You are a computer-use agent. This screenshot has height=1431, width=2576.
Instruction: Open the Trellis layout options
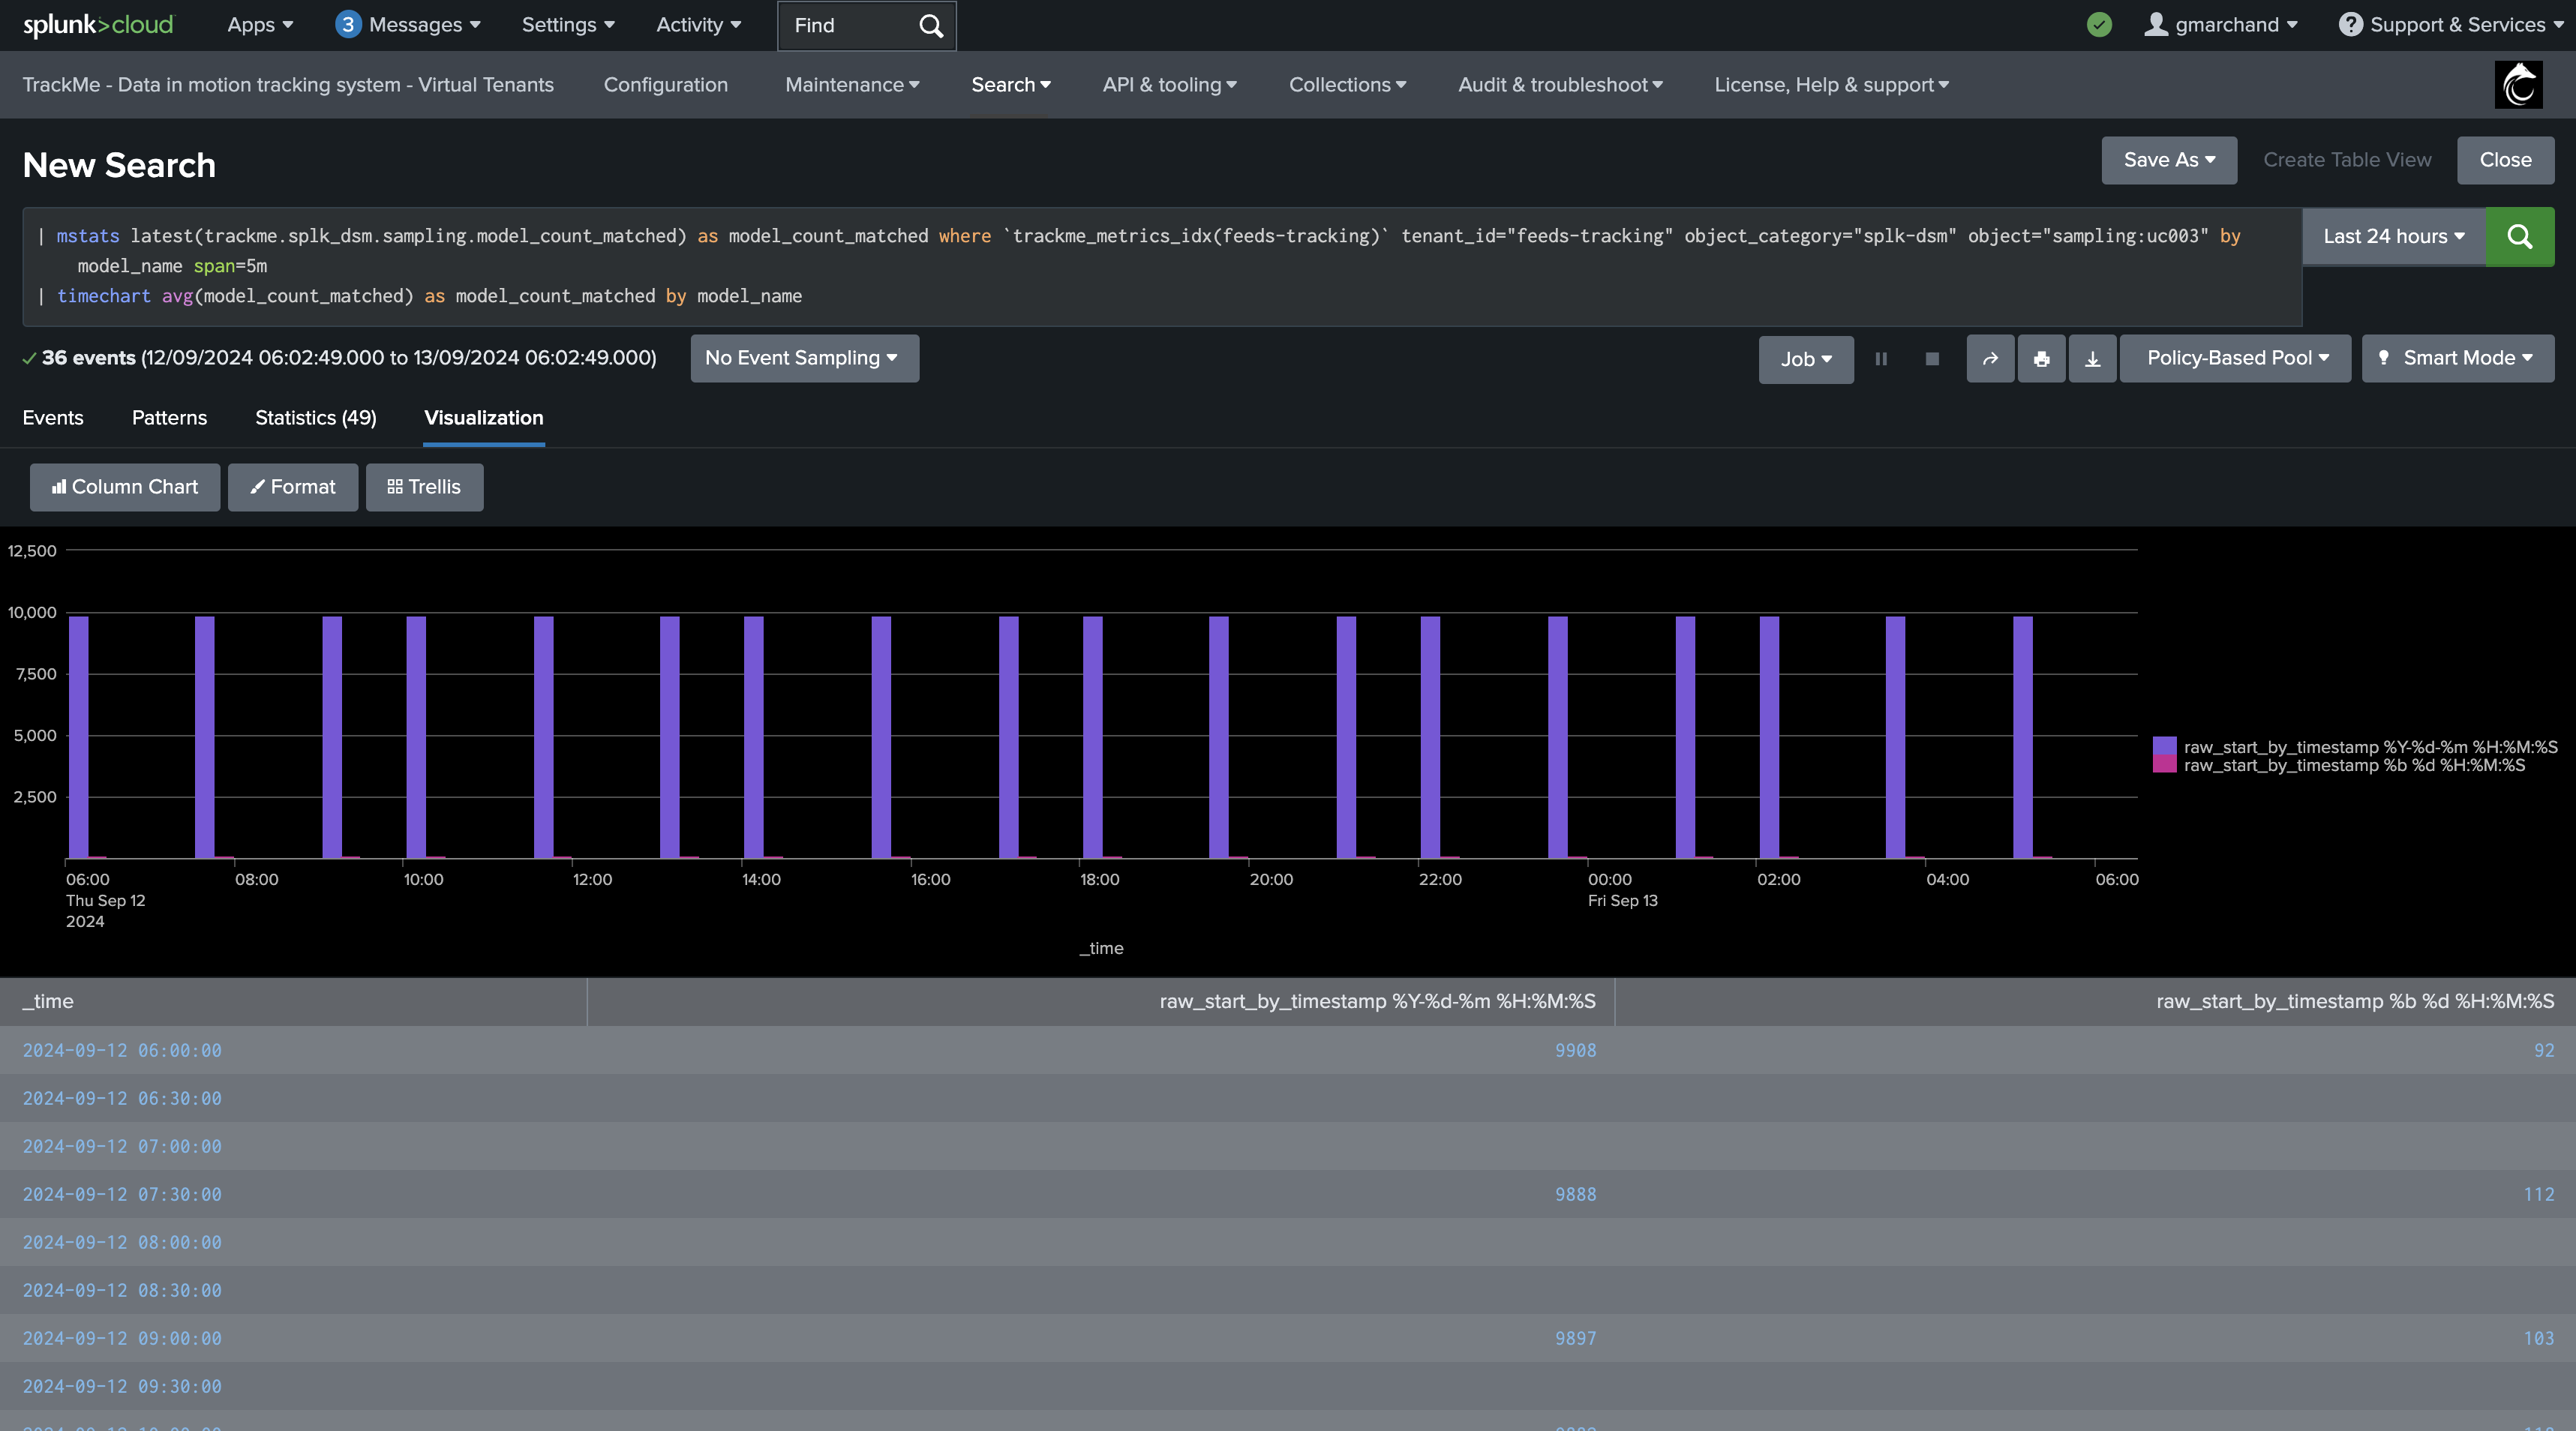424,487
